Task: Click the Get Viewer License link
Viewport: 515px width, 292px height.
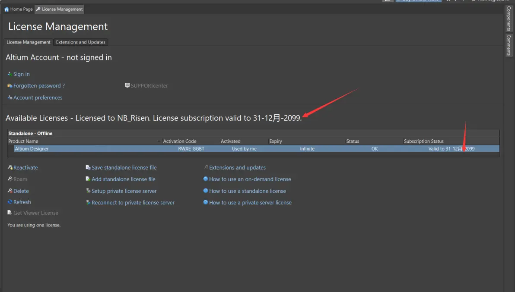Action: 36,213
